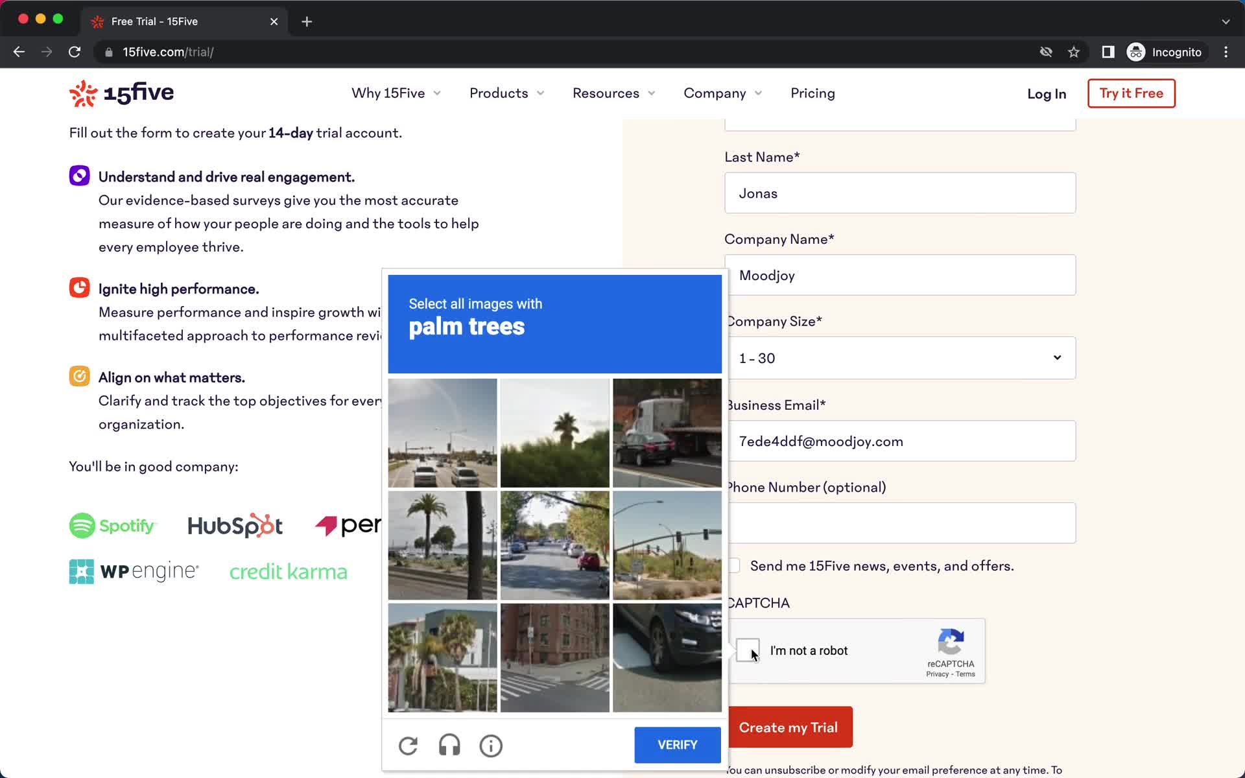Click the purple engagement icon
This screenshot has height=778, width=1245.
pyautogui.click(x=79, y=176)
